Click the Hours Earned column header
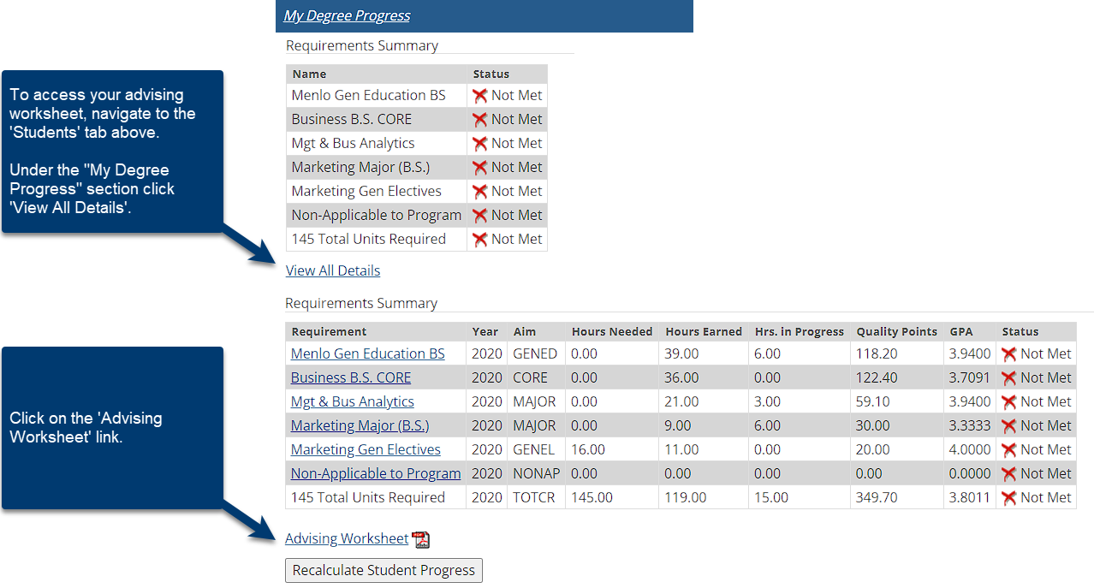Screen dimensions: 1094x588 point(703,331)
